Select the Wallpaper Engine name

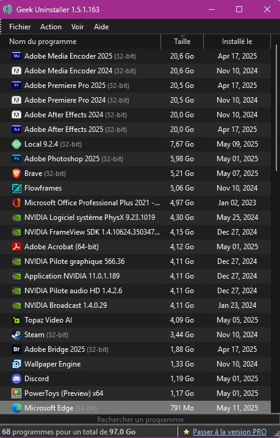click(52, 364)
